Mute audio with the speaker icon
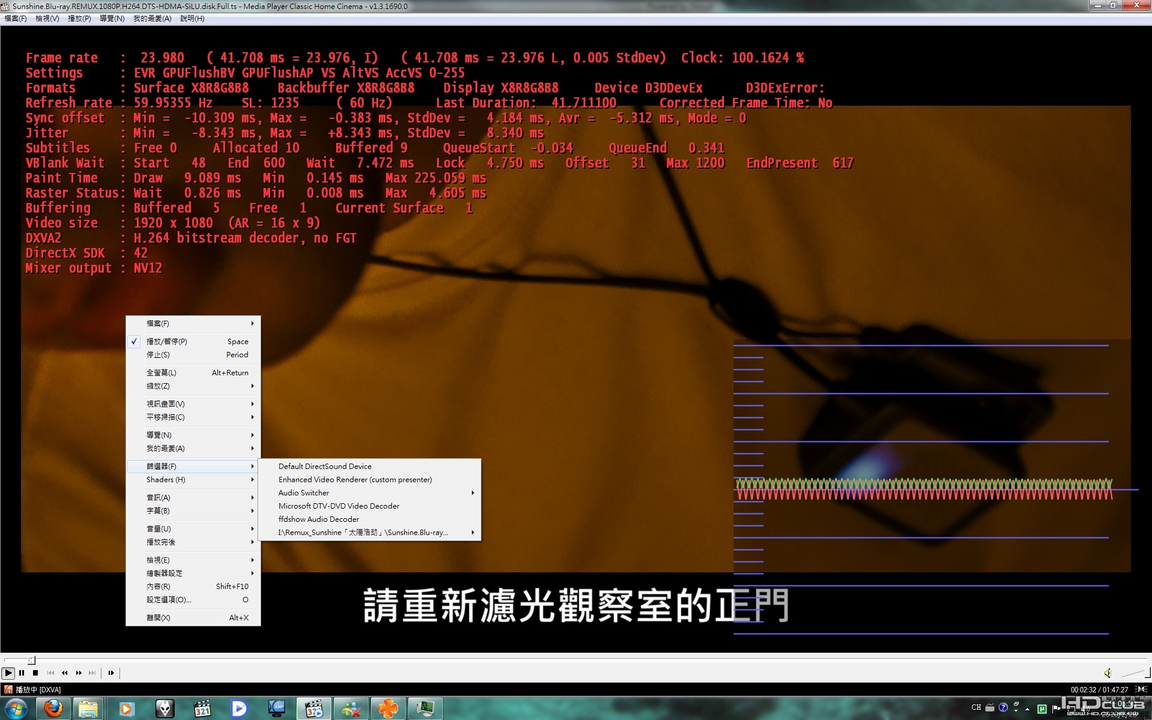The image size is (1152, 720). pyautogui.click(x=1108, y=673)
